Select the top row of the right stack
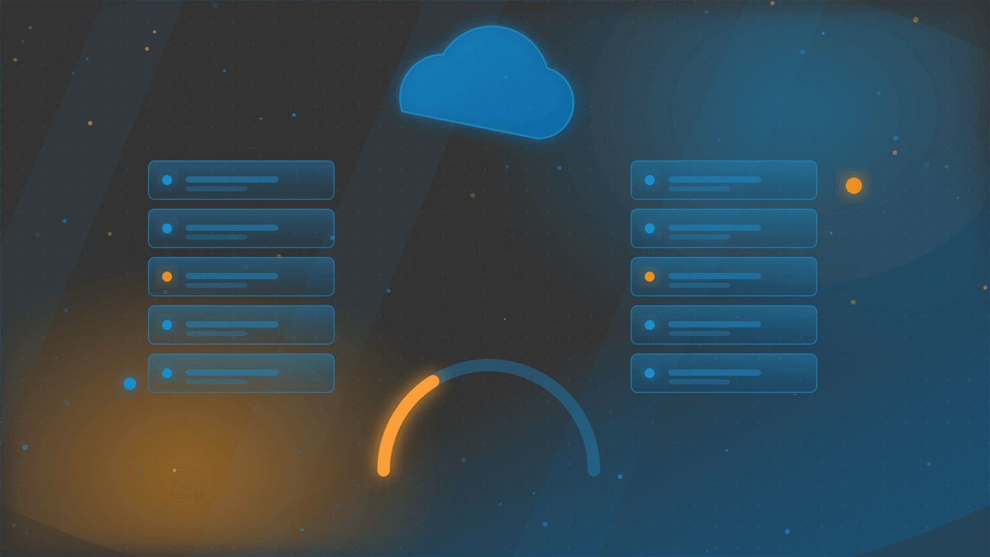 pyautogui.click(x=724, y=180)
